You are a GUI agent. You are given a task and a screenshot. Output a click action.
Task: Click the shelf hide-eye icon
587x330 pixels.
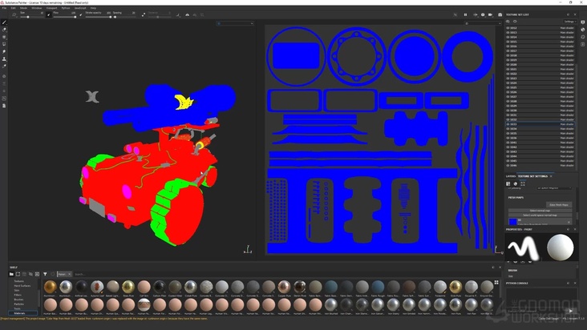tap(30, 274)
